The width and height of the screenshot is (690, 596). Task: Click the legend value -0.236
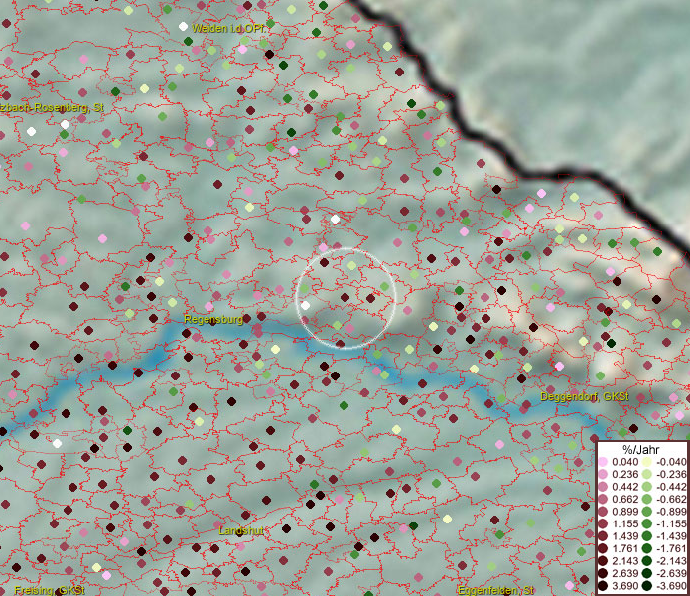(x=671, y=474)
